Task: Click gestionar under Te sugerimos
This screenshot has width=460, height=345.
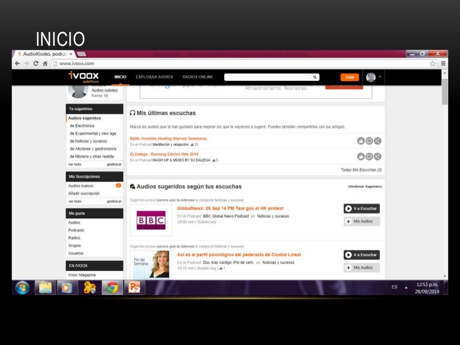Action: (114, 164)
